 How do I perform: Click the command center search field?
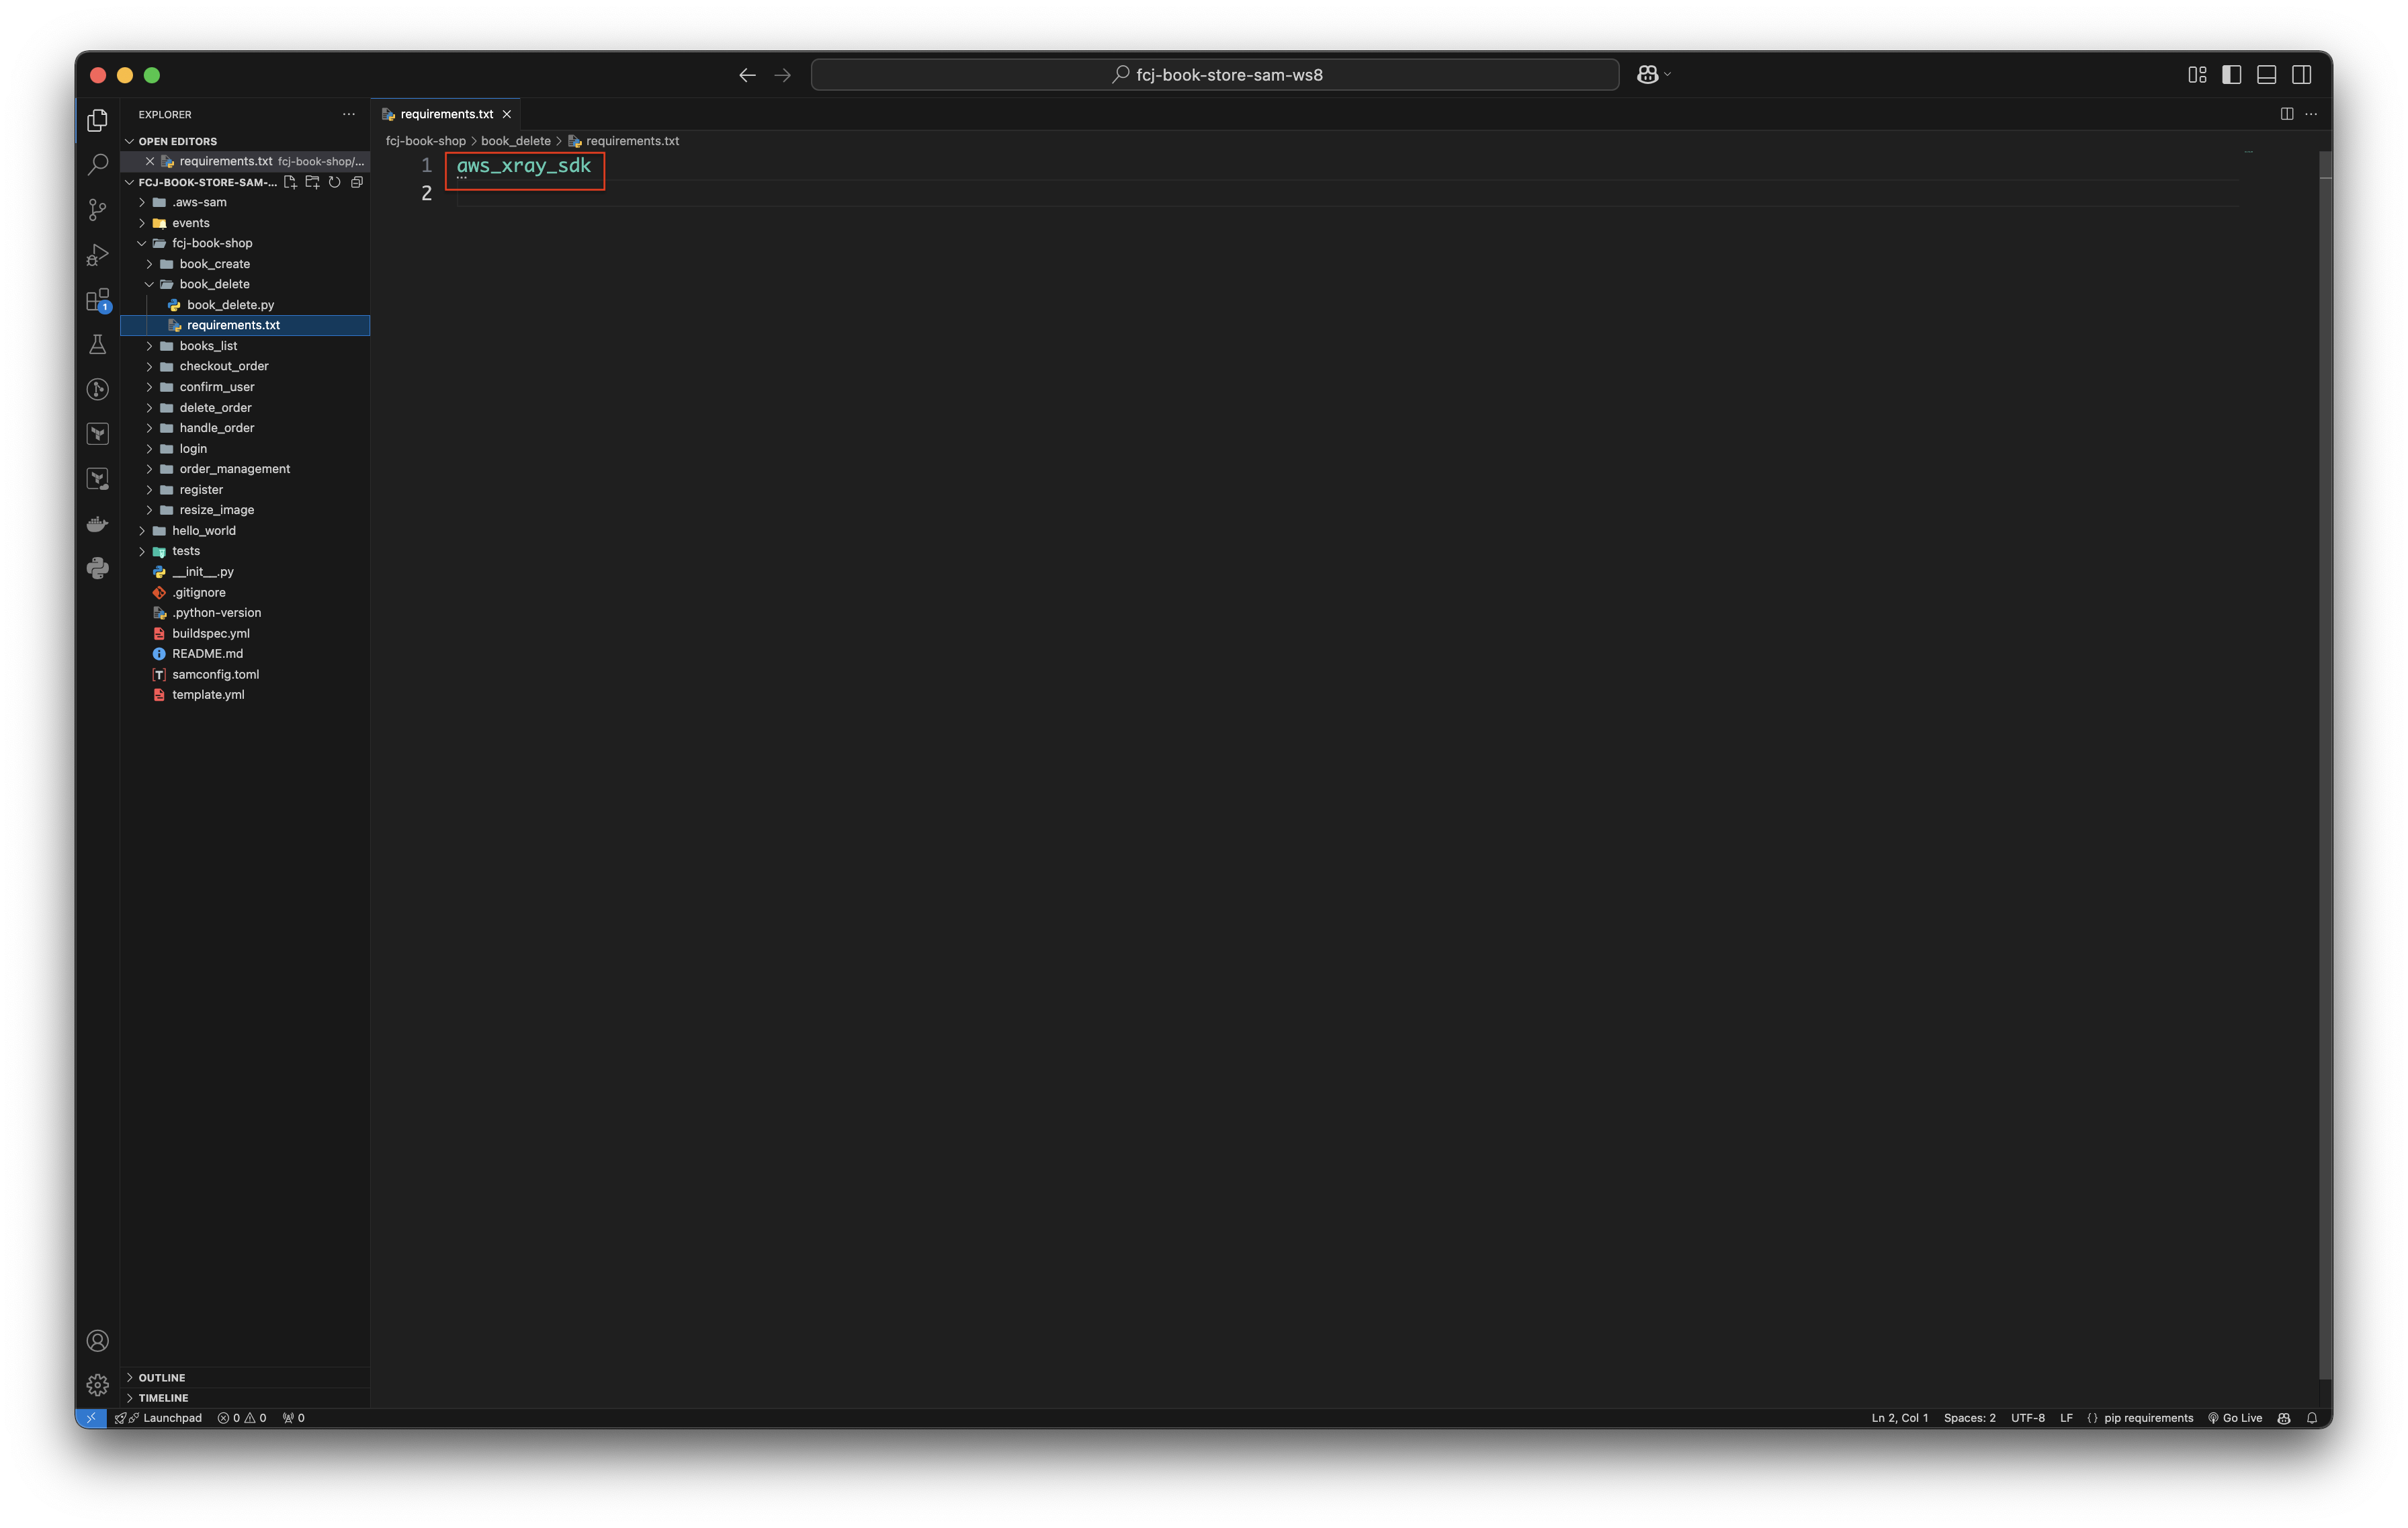[x=1215, y=75]
